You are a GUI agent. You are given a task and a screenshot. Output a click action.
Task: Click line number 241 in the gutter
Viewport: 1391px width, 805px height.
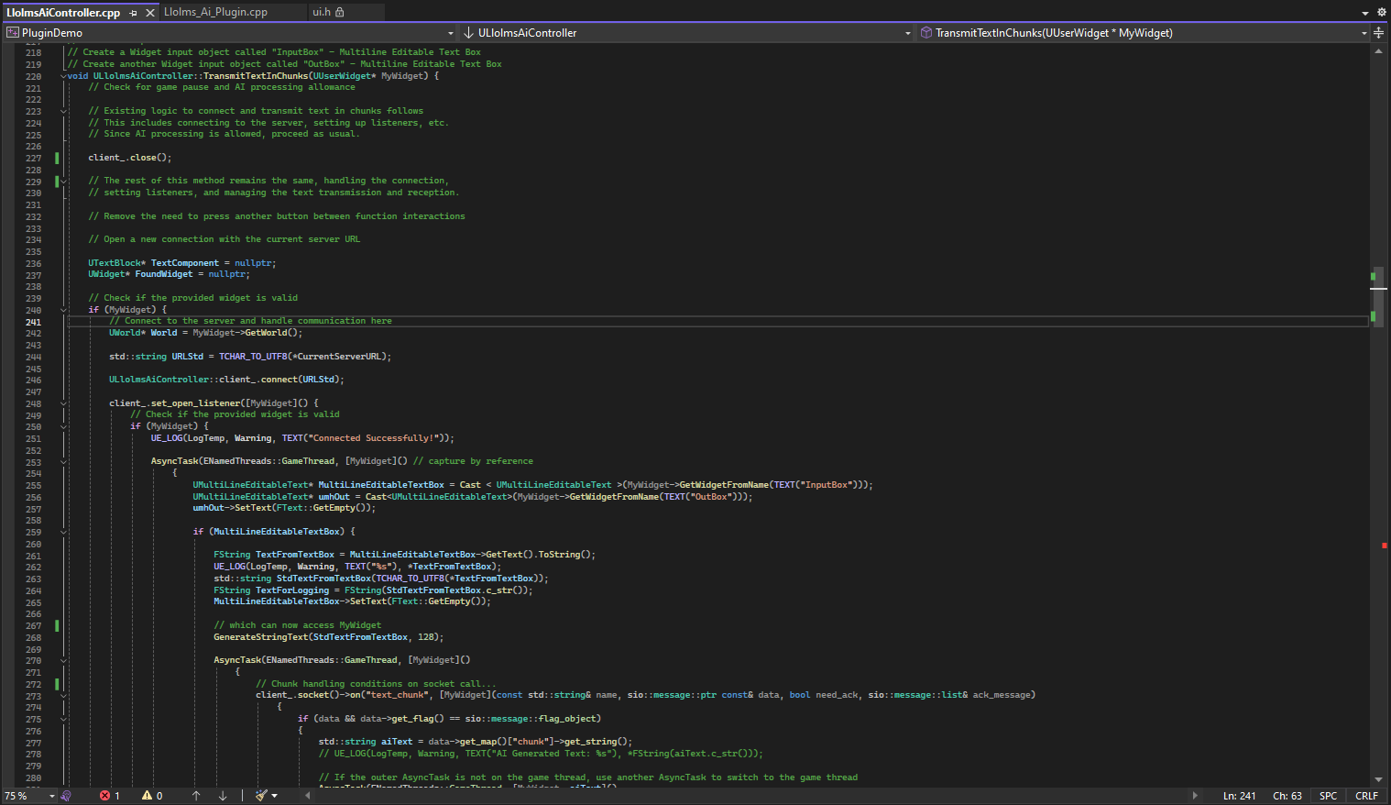(33, 322)
